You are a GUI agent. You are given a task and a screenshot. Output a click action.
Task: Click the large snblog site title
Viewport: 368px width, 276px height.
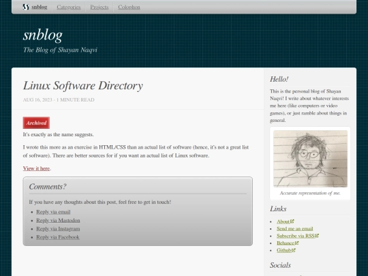pyautogui.click(x=43, y=35)
